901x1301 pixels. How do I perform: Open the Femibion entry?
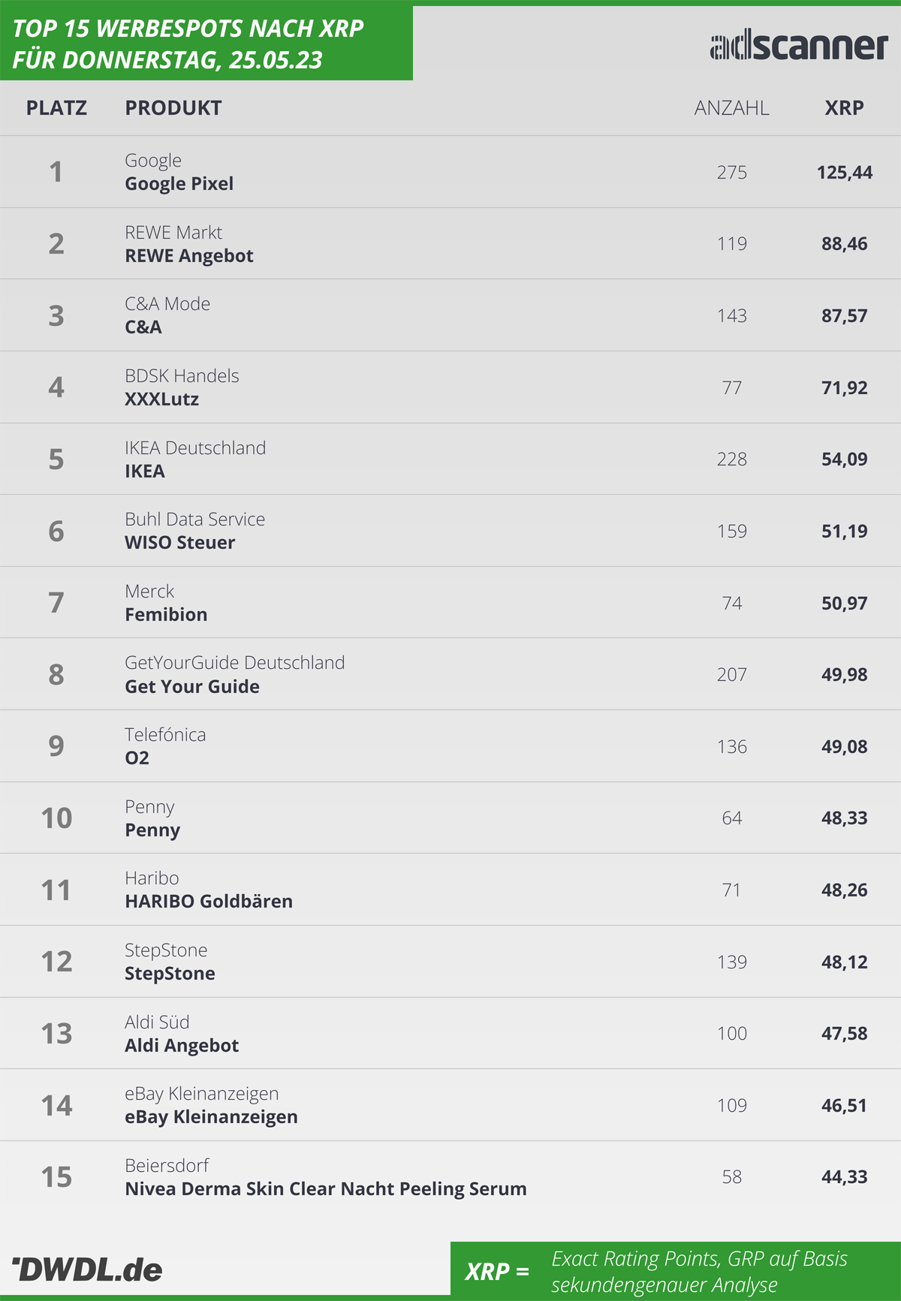point(166,615)
